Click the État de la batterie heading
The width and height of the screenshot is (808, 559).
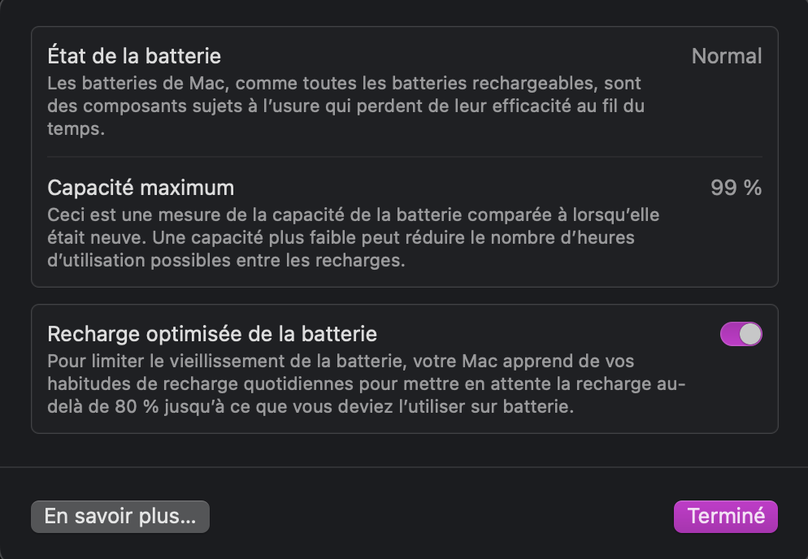[x=134, y=56]
